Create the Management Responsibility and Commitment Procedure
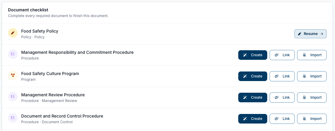The height and width of the screenshot is (131, 335). [x=253, y=55]
